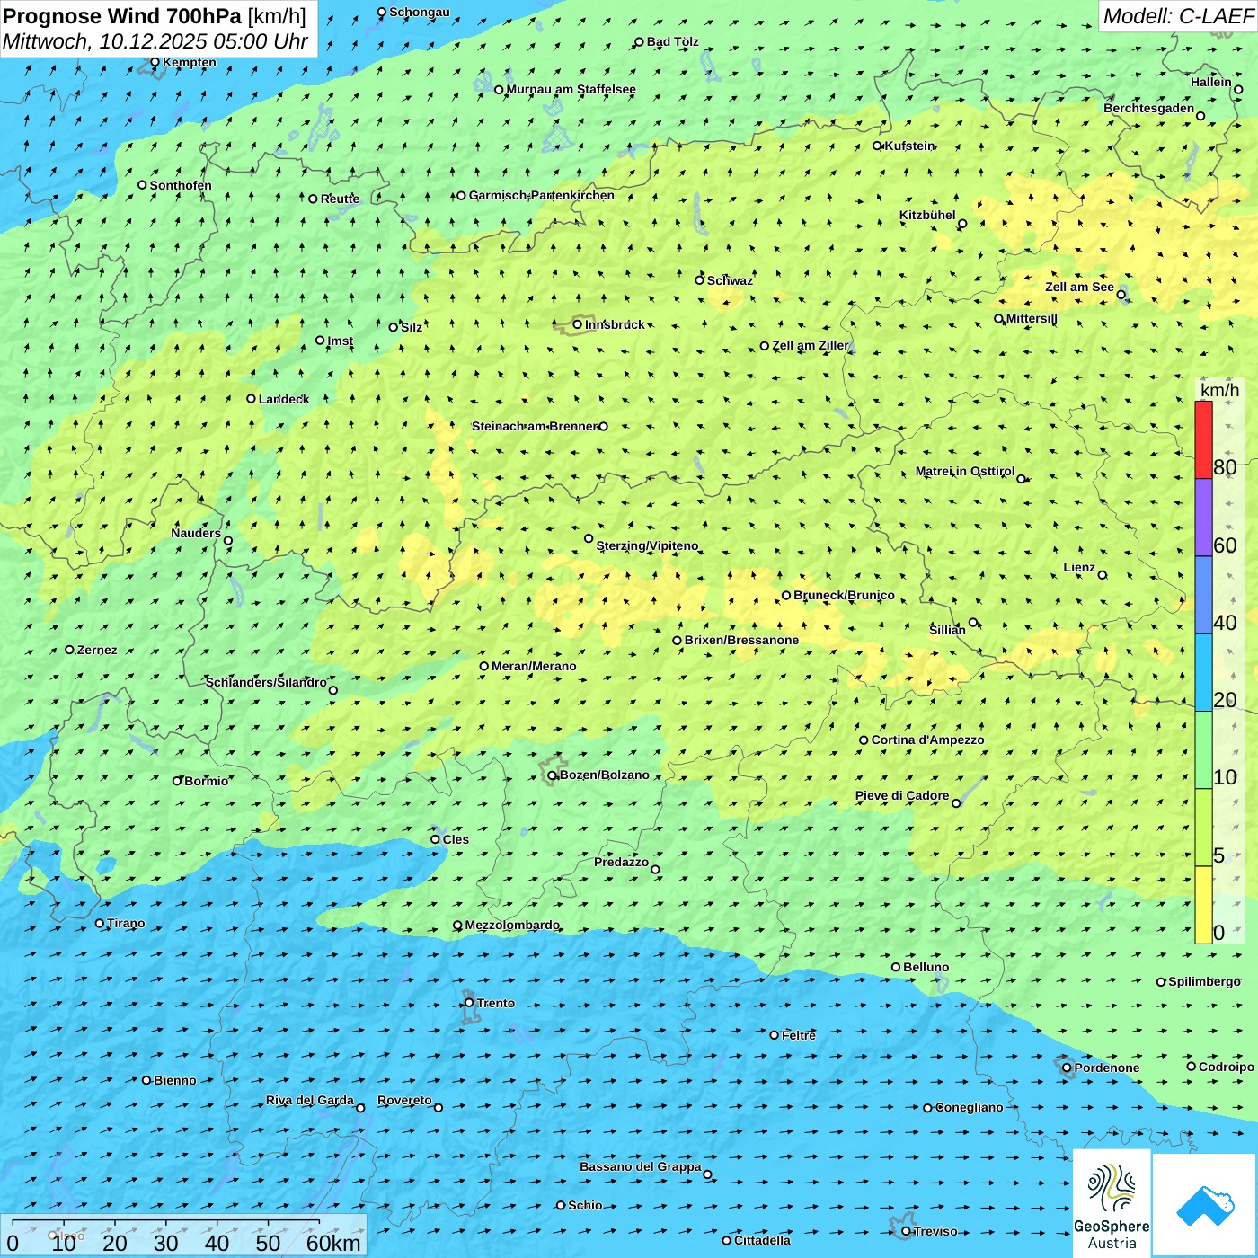Click the Innsbruck city marker circle

(578, 324)
